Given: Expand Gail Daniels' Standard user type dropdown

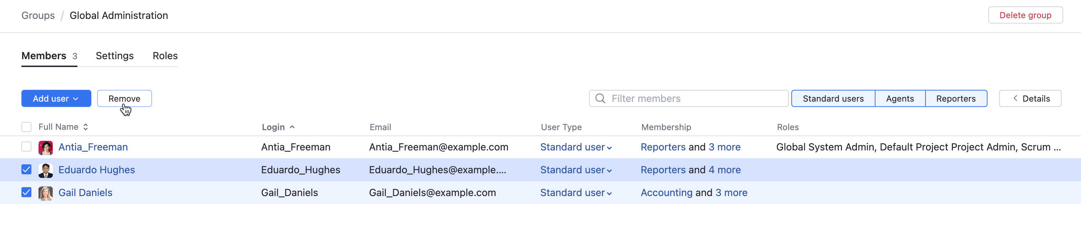Looking at the screenshot, I should (576, 193).
